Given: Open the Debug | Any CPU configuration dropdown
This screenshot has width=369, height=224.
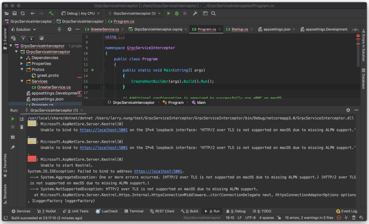Looking at the screenshot, I should 80,13.
